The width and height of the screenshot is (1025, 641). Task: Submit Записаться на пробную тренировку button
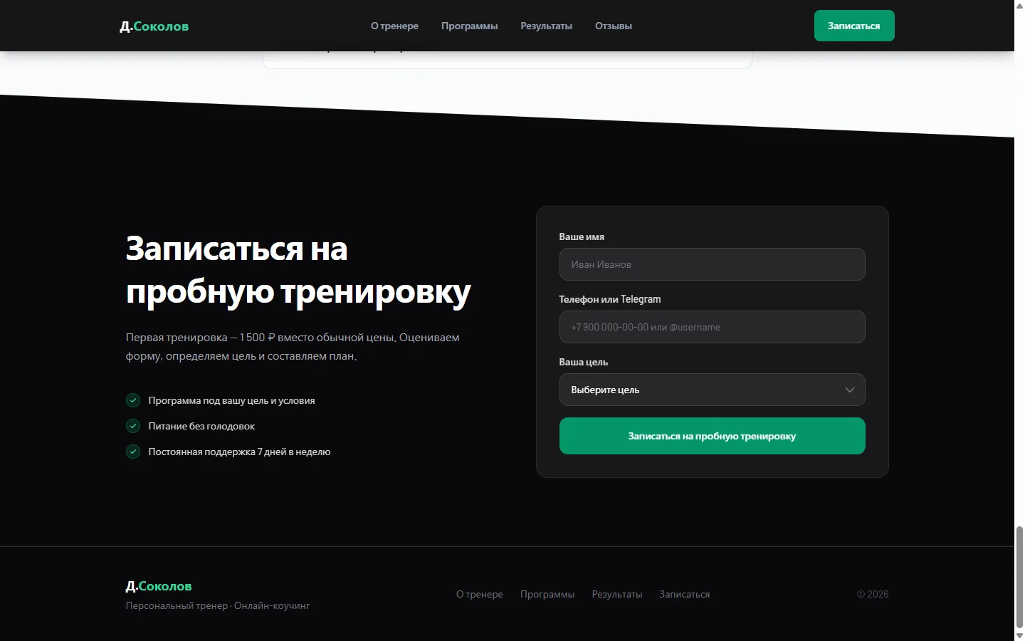[x=713, y=436]
